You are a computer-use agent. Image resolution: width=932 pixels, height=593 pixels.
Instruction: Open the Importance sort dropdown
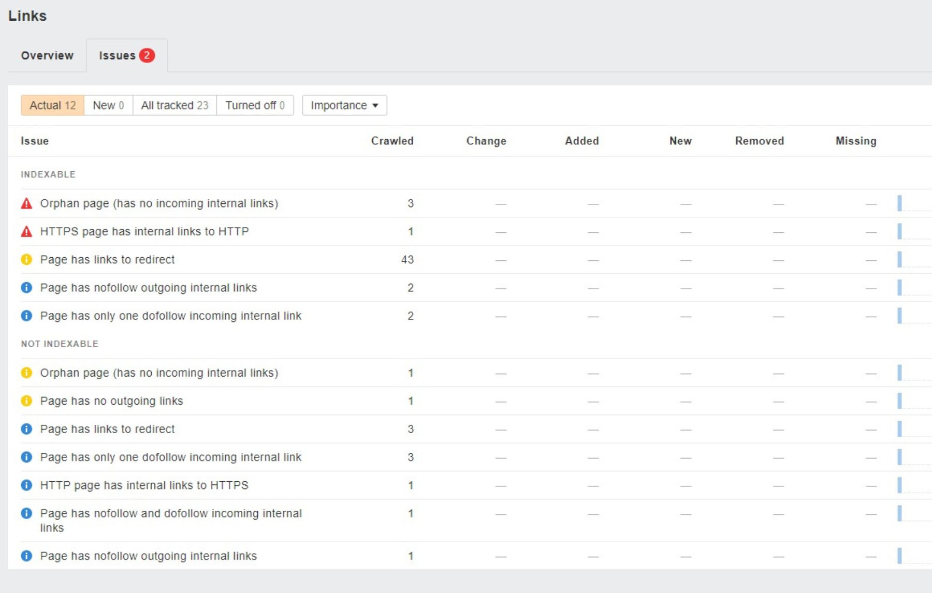pos(344,106)
